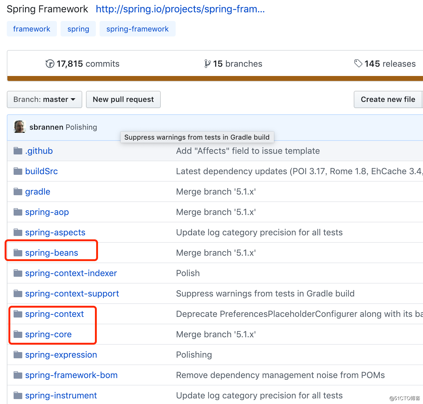Open the spring-context-support folder

click(x=72, y=293)
